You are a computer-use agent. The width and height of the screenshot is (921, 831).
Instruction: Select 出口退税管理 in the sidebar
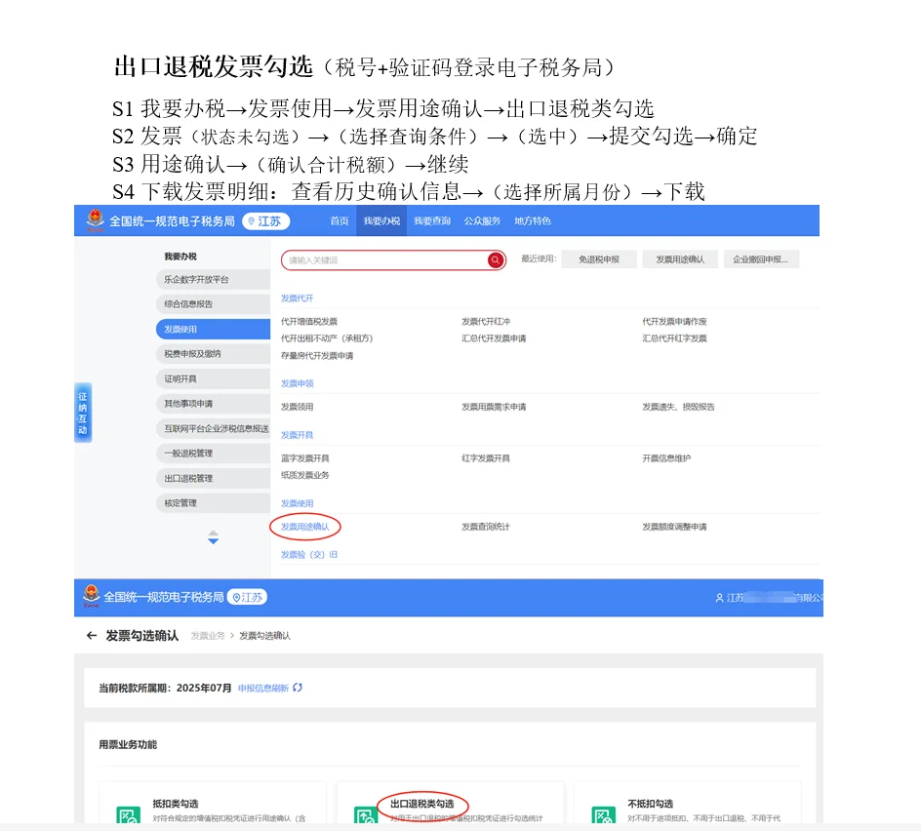pos(213,478)
